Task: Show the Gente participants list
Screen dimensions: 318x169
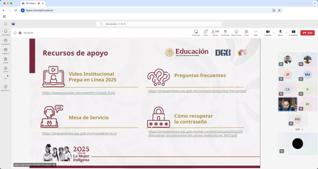Action: coord(215,32)
